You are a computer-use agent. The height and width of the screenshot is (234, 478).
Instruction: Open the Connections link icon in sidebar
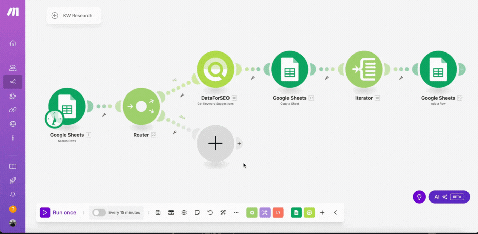(x=13, y=110)
